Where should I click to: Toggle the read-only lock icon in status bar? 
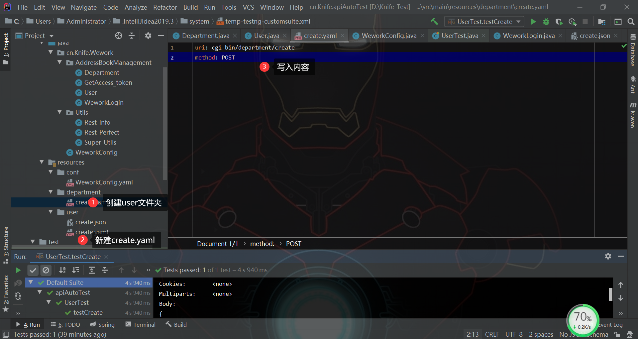(x=617, y=334)
